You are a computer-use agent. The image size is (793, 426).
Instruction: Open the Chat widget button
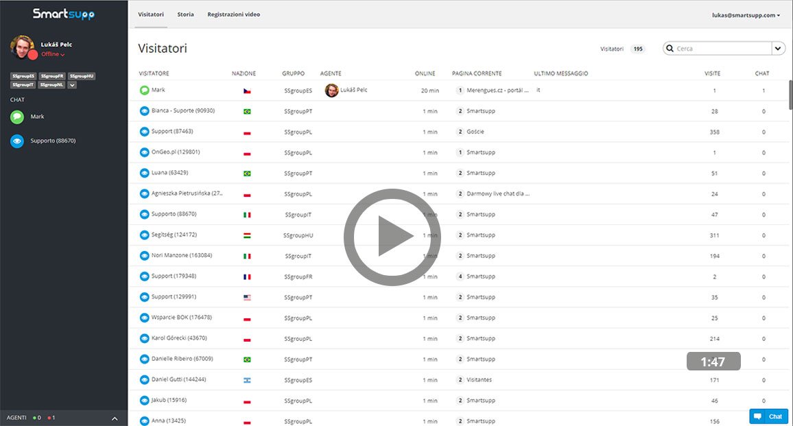(x=769, y=416)
